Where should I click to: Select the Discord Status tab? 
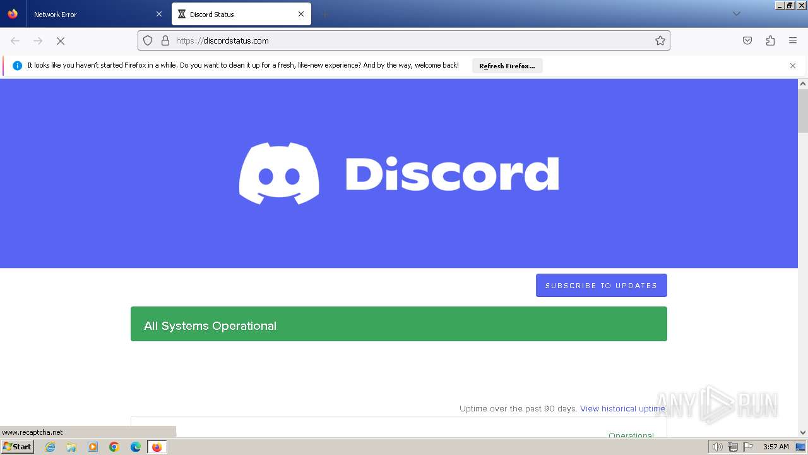[x=241, y=14]
